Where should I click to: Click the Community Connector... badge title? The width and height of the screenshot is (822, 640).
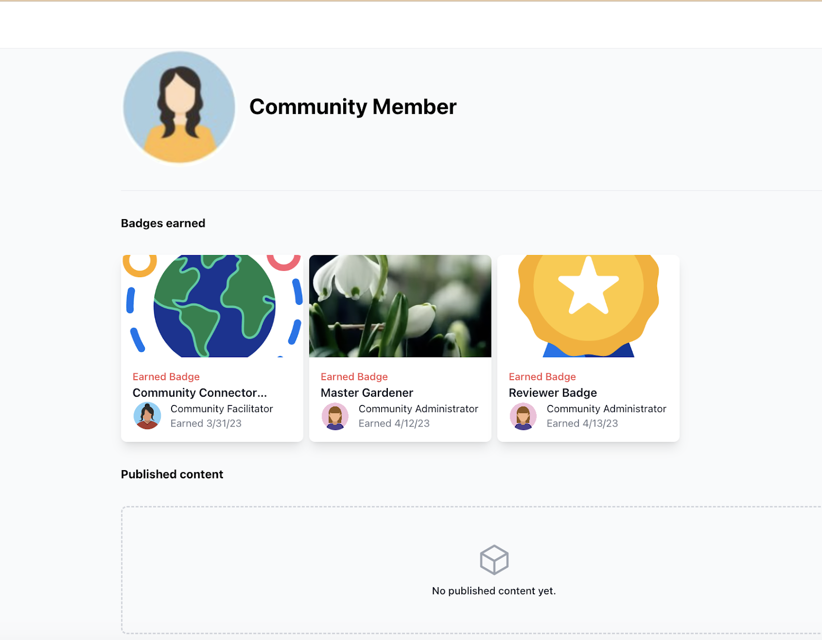200,393
